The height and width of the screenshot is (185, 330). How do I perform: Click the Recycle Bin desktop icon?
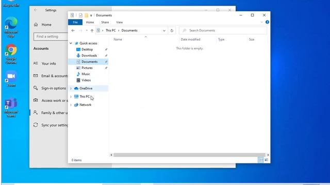pos(11,4)
